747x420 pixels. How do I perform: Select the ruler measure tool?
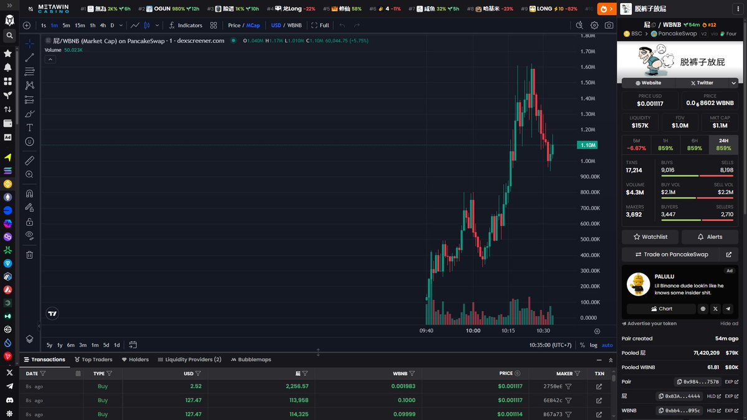click(x=29, y=161)
